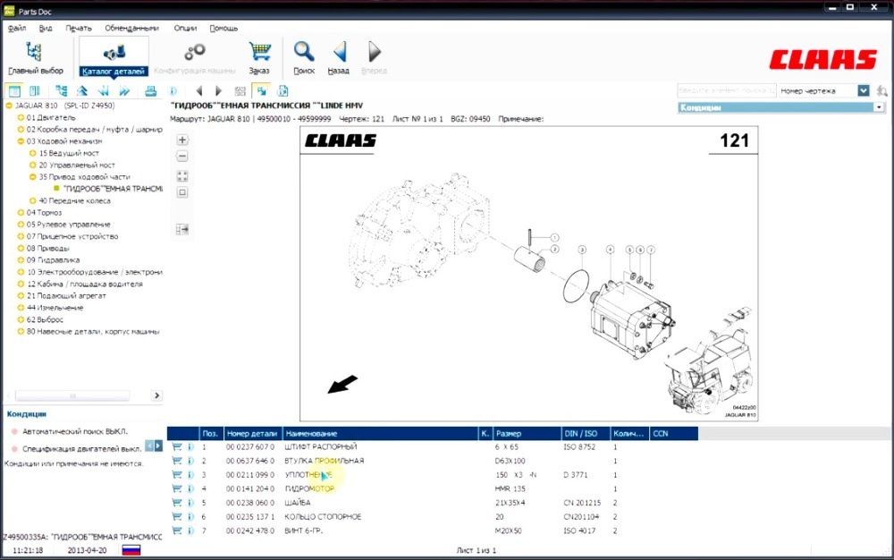Expand the Кондиции panel dropdown arrow
The height and width of the screenshot is (560, 894).
pos(879,107)
